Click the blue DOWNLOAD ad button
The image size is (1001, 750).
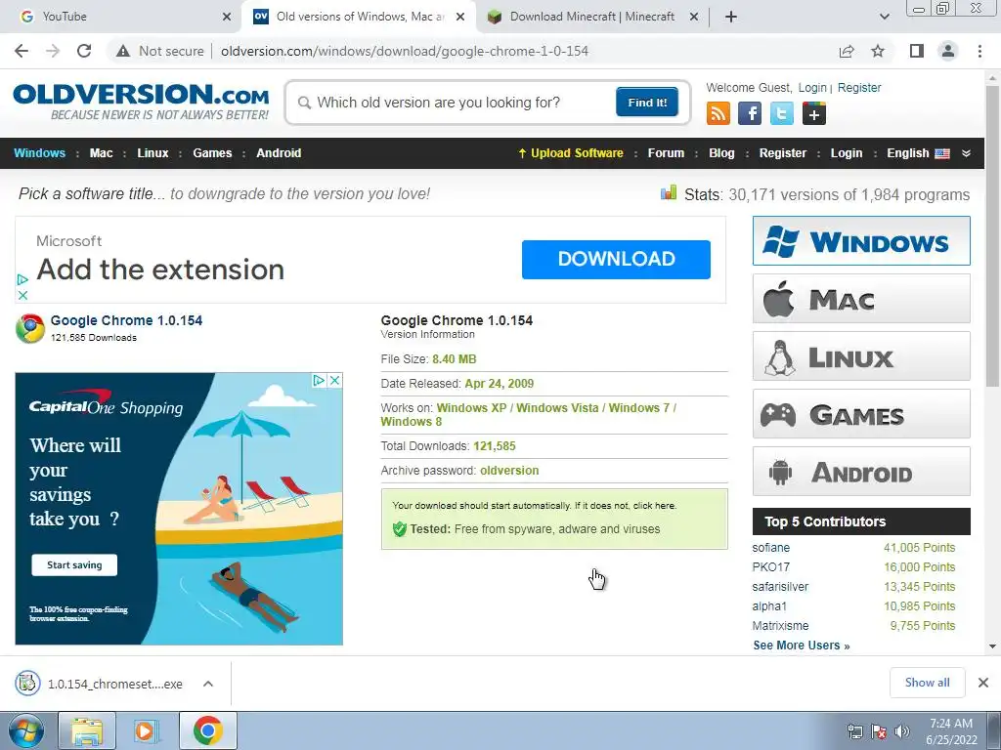tap(616, 259)
